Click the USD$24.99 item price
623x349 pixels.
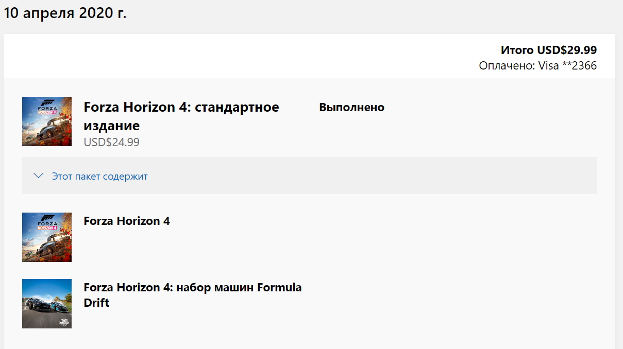(x=111, y=143)
